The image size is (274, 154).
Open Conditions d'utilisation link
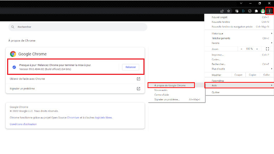pos(23,124)
